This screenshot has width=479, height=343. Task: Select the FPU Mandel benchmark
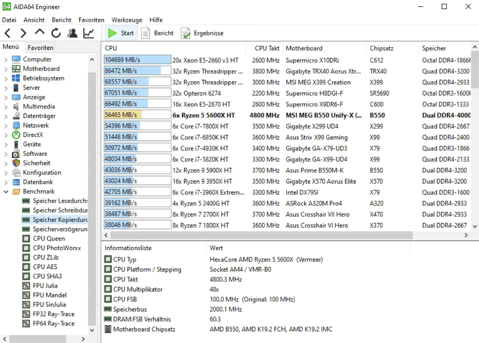[44, 295]
